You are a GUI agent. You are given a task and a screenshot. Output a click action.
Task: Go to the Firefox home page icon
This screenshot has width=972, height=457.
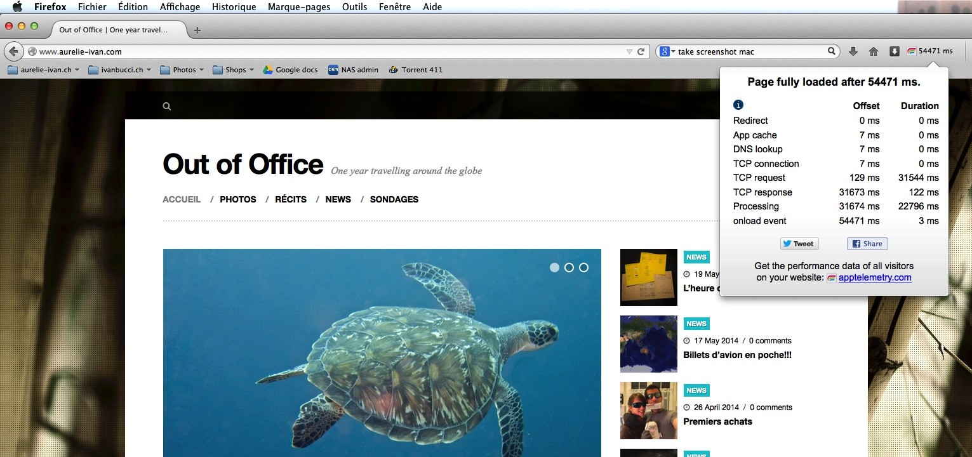coord(874,51)
